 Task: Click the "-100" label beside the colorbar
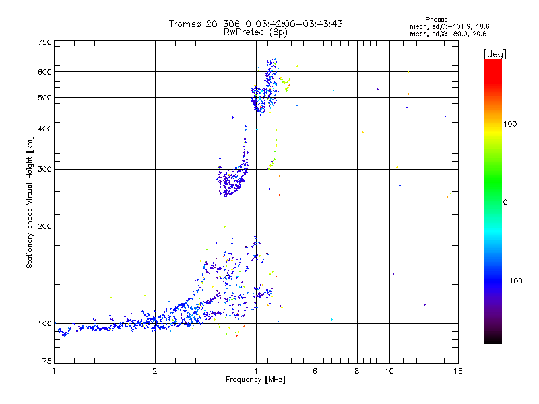[513, 281]
